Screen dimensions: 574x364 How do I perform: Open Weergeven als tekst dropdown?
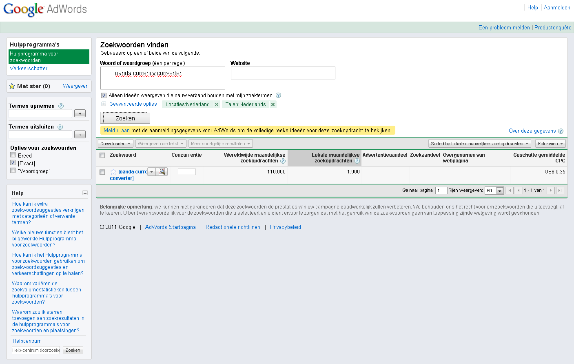pyautogui.click(x=161, y=144)
